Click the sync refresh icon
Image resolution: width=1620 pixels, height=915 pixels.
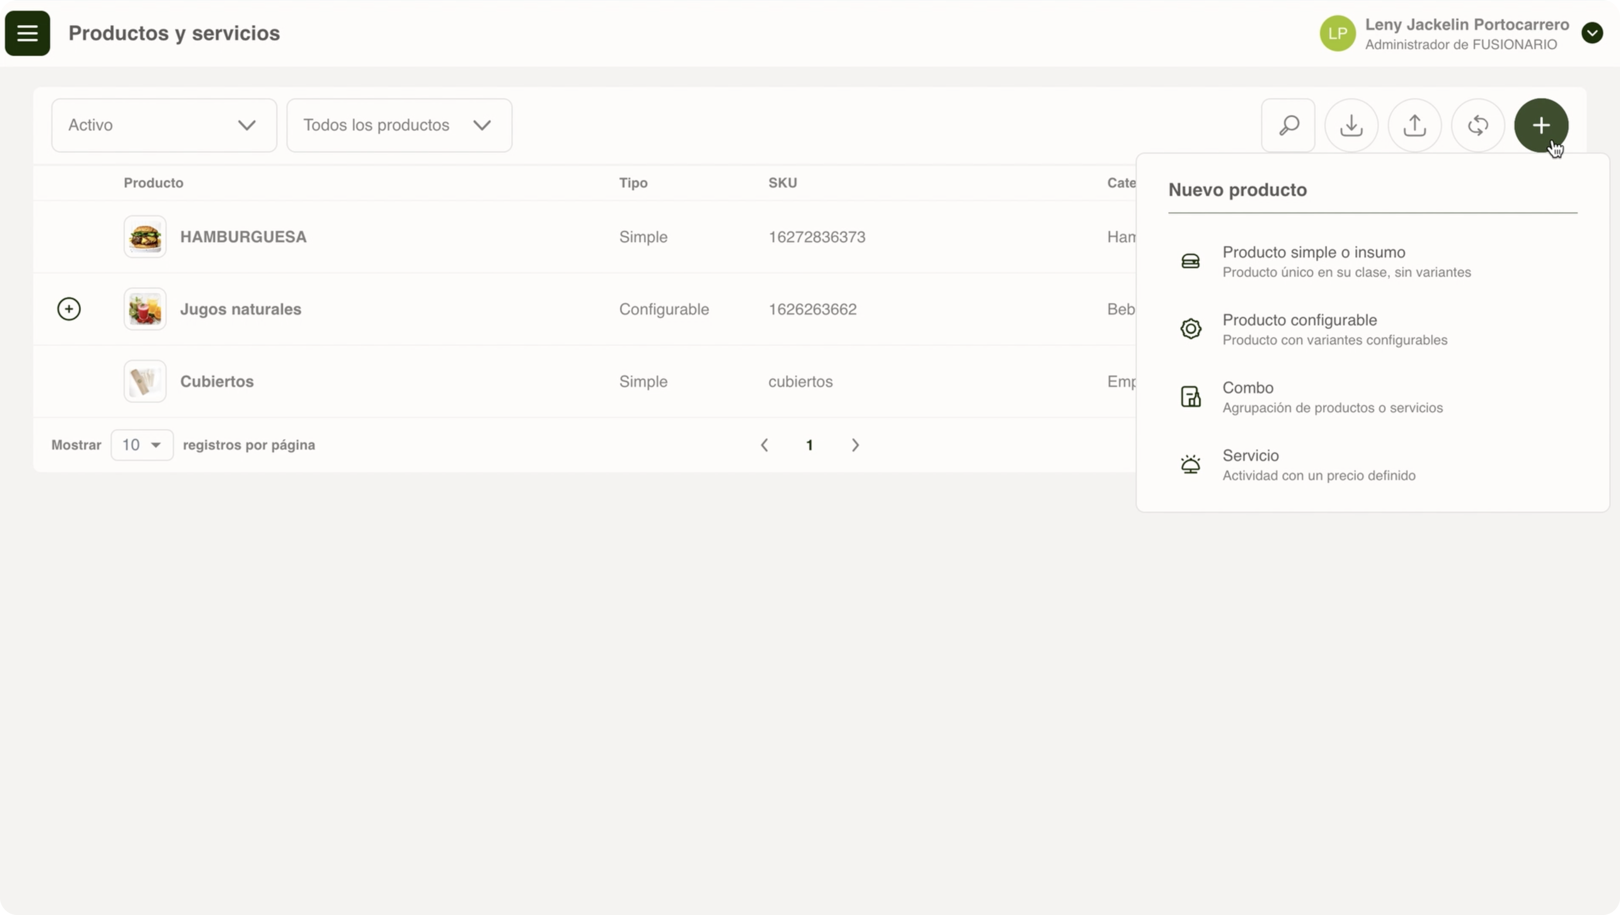1477,125
